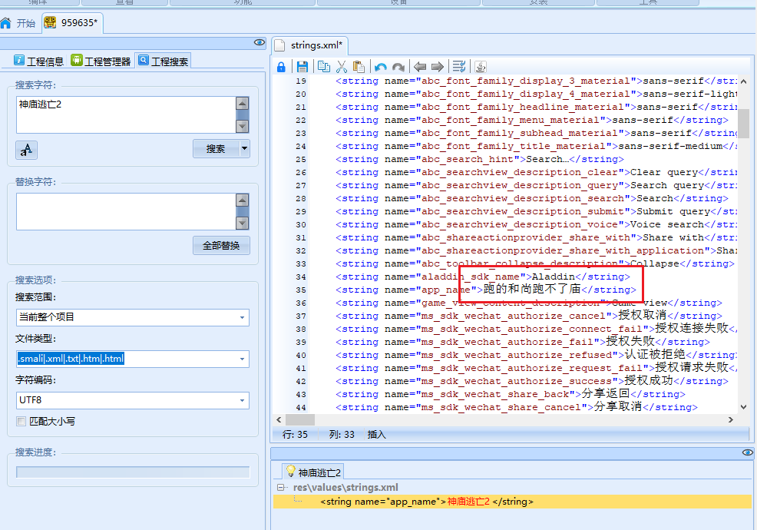Viewport: 757px width, 530px height.
Task: Select the 959635* project tab
Action: pos(71,23)
